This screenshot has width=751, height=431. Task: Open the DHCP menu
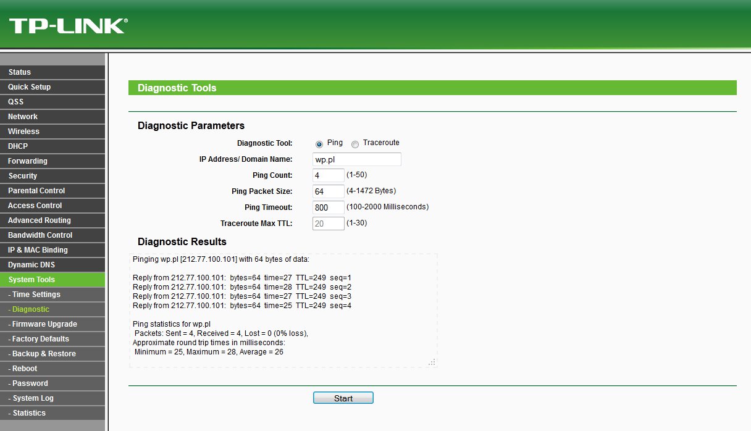click(x=52, y=146)
